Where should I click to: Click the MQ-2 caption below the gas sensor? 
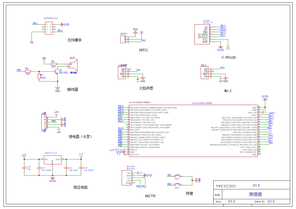click(x=228, y=91)
